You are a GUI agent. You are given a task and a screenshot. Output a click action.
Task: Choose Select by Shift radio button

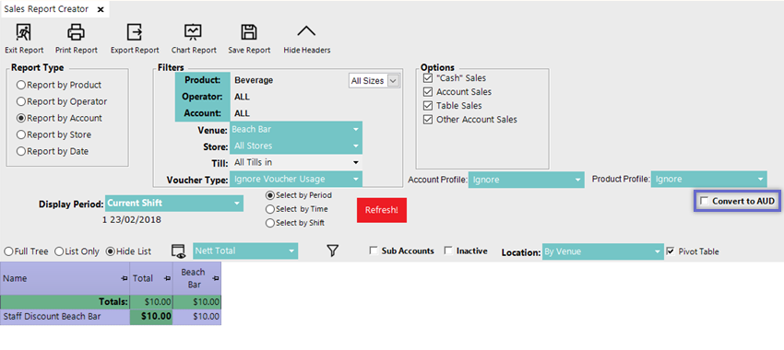270,223
